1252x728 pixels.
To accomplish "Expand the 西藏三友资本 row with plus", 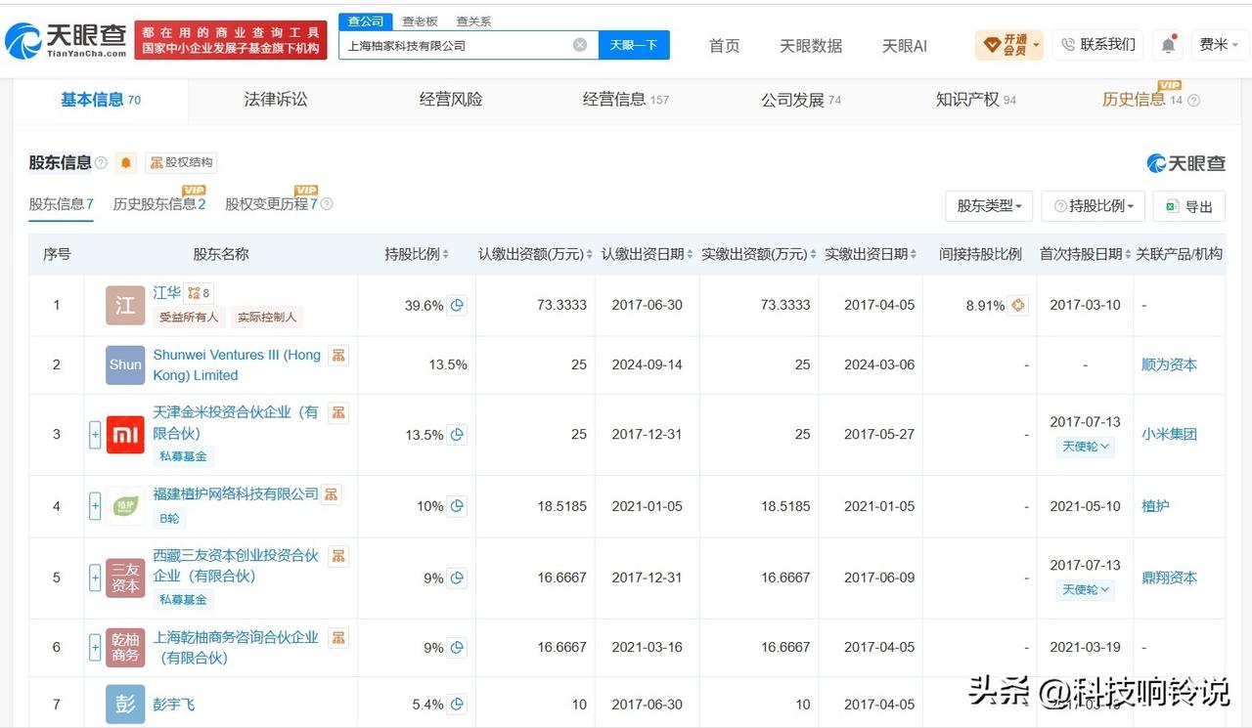I will [x=95, y=578].
